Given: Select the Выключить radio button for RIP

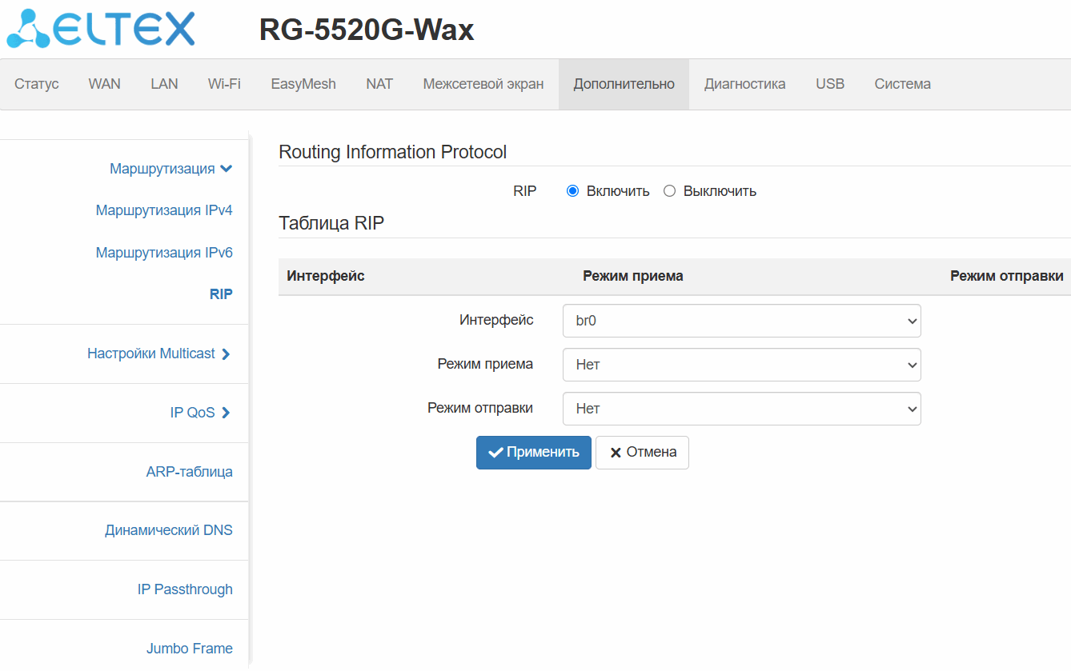Looking at the screenshot, I should [670, 191].
